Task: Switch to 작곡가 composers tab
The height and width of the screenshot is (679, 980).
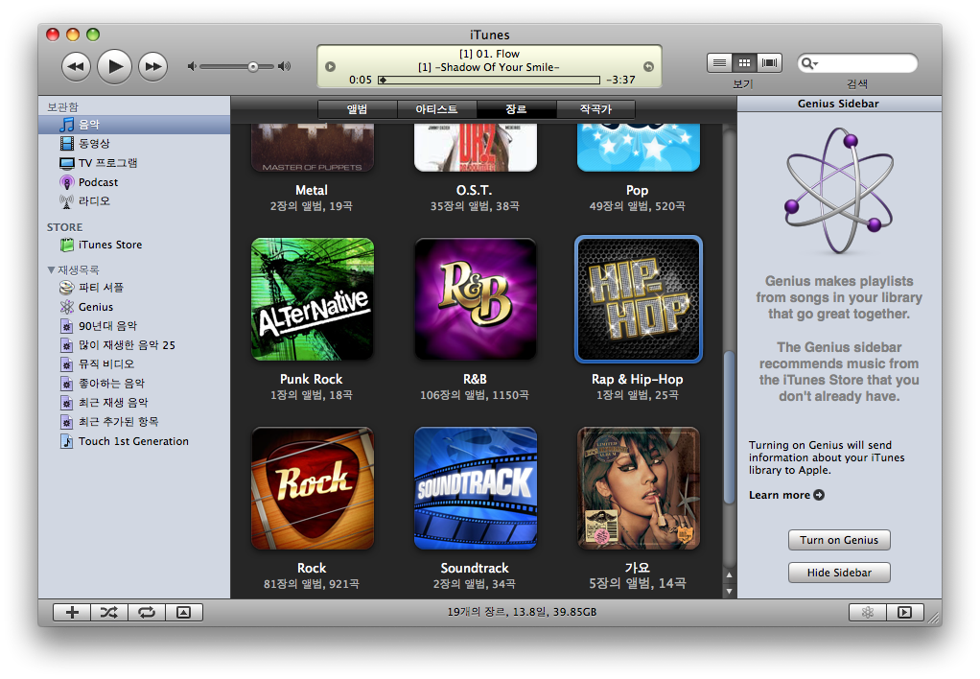Action: point(595,109)
